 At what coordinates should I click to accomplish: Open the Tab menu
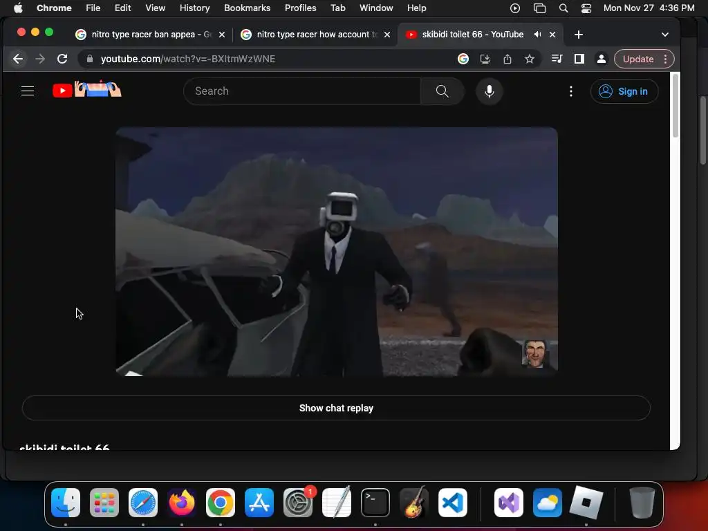(x=337, y=8)
